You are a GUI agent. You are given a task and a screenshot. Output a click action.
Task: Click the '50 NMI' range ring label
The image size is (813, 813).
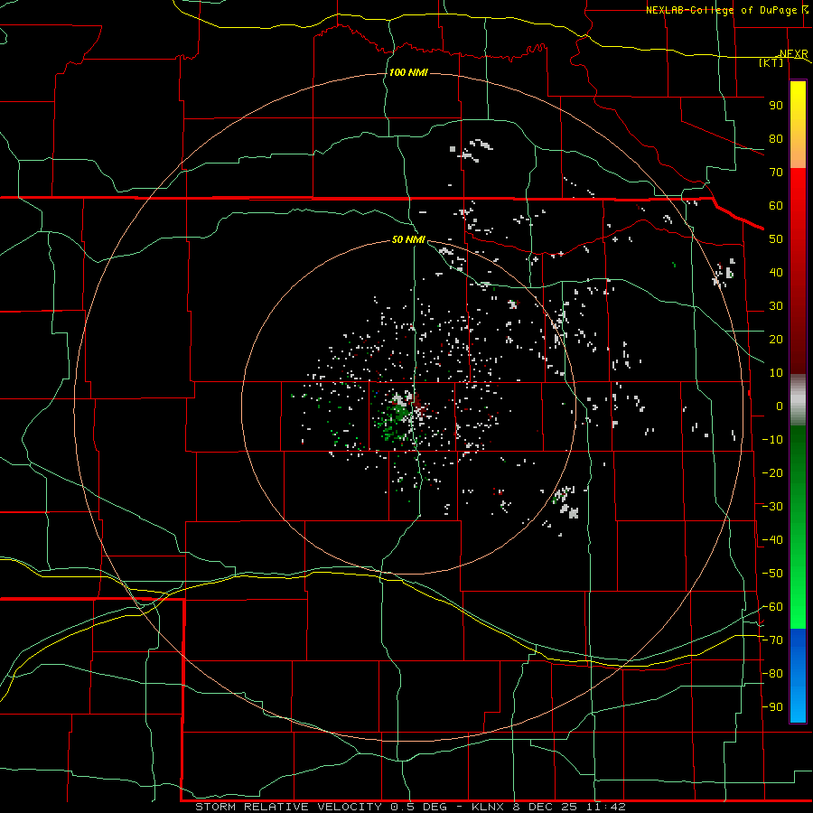(408, 239)
